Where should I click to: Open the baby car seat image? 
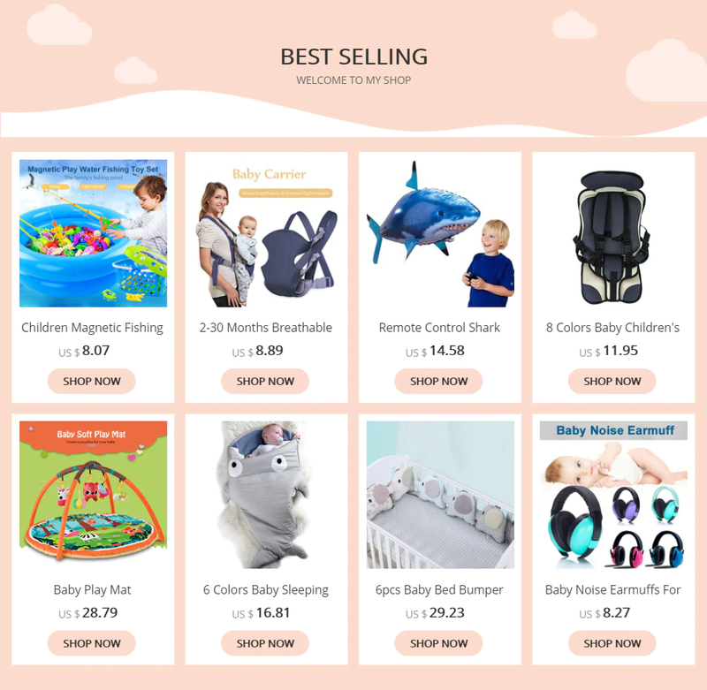pyautogui.click(x=613, y=233)
